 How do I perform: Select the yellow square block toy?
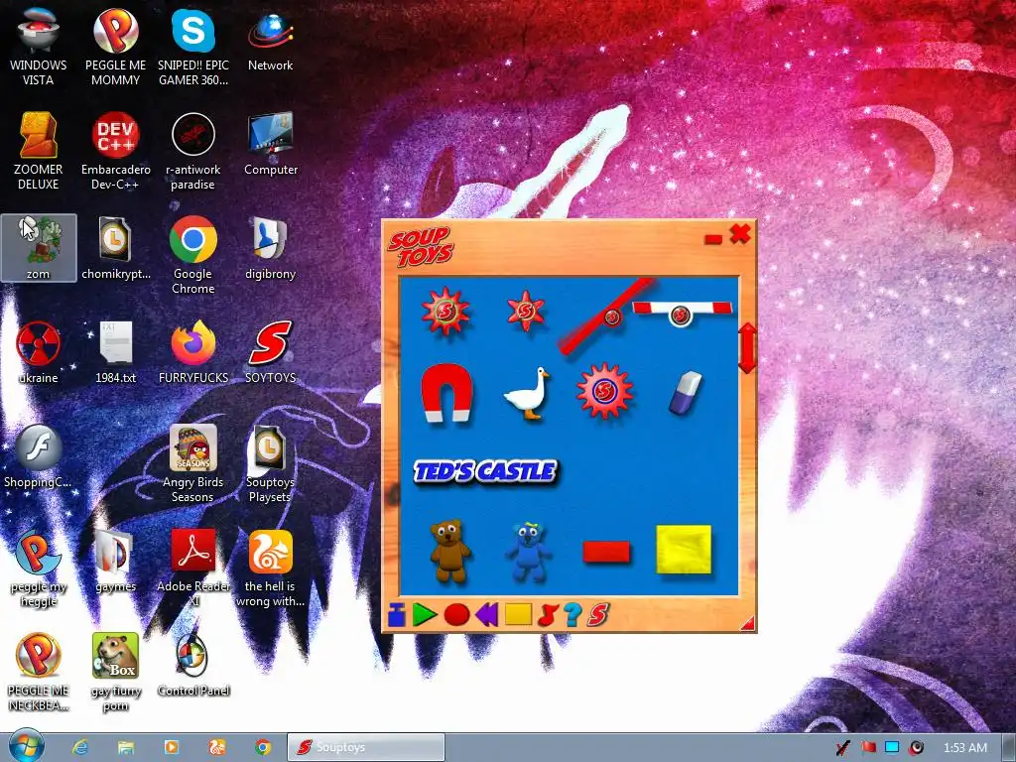(x=684, y=550)
